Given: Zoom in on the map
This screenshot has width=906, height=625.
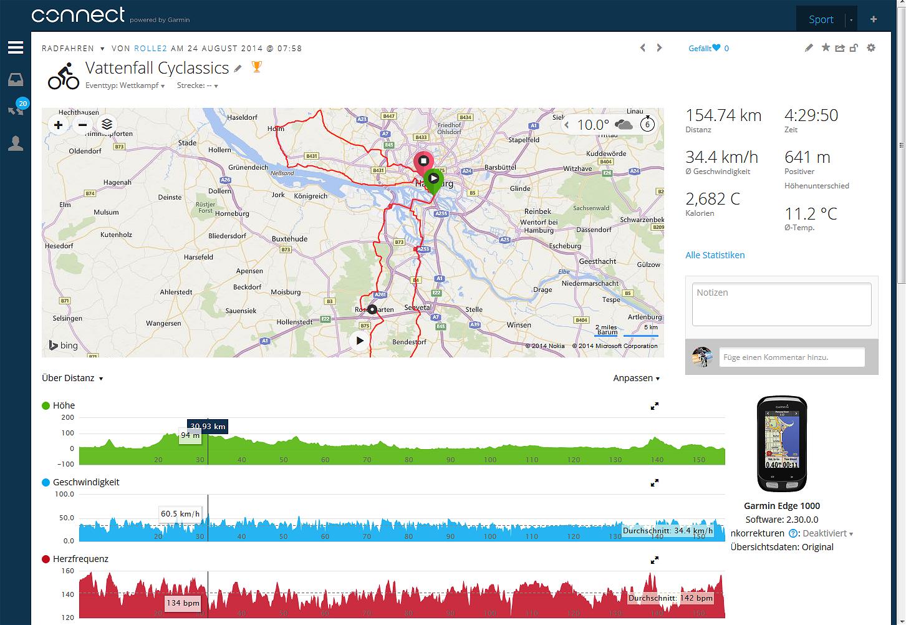Looking at the screenshot, I should tap(59, 125).
